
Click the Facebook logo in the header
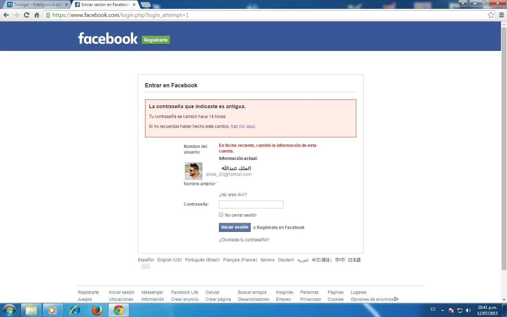tap(108, 38)
